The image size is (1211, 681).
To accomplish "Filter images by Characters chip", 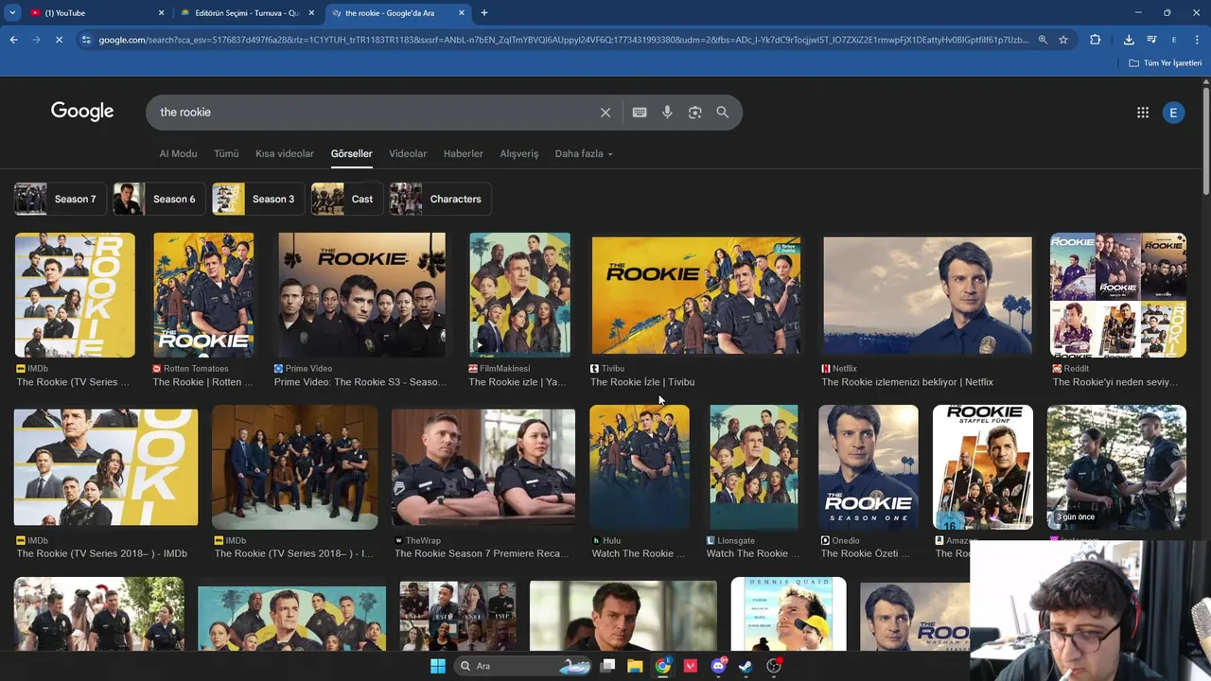I will pyautogui.click(x=440, y=199).
